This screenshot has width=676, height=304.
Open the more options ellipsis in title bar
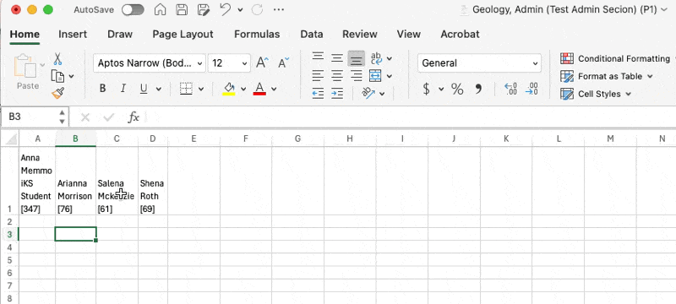279,9
